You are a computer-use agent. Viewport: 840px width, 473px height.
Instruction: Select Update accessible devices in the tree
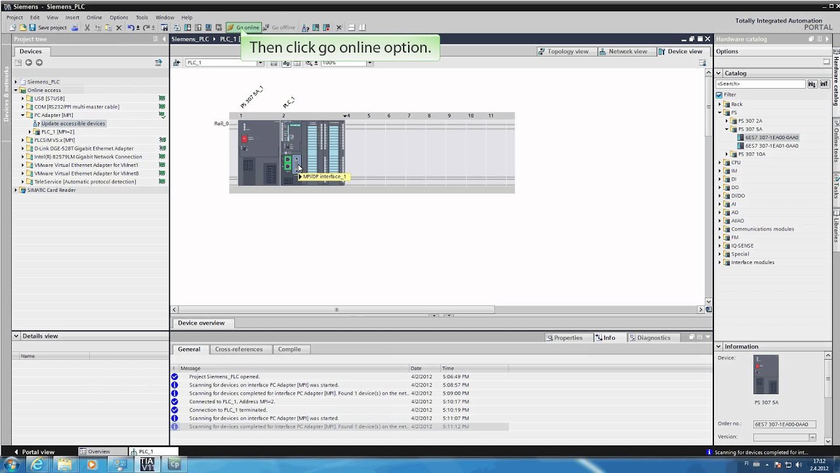[73, 124]
